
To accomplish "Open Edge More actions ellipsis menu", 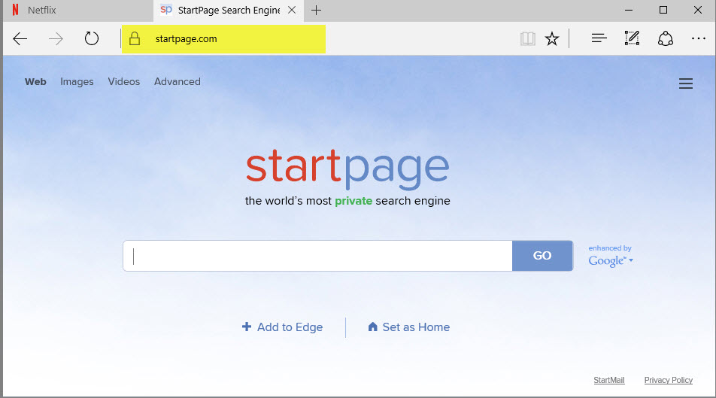I will pyautogui.click(x=698, y=38).
